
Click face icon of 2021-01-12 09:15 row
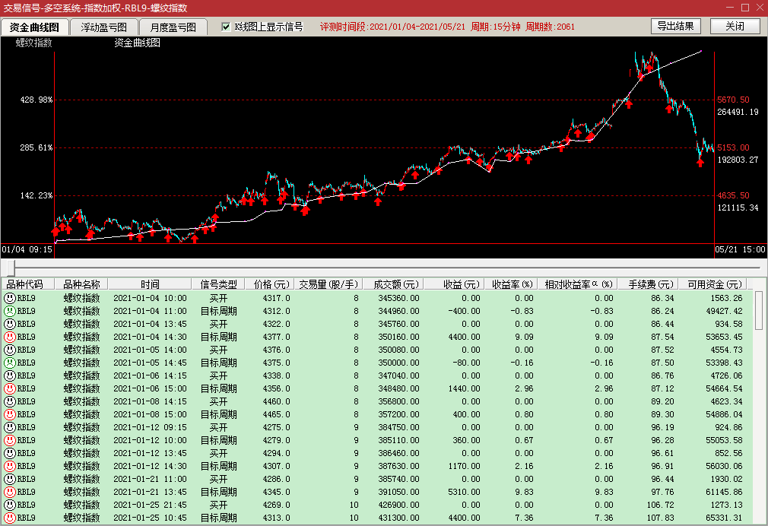click(x=10, y=427)
